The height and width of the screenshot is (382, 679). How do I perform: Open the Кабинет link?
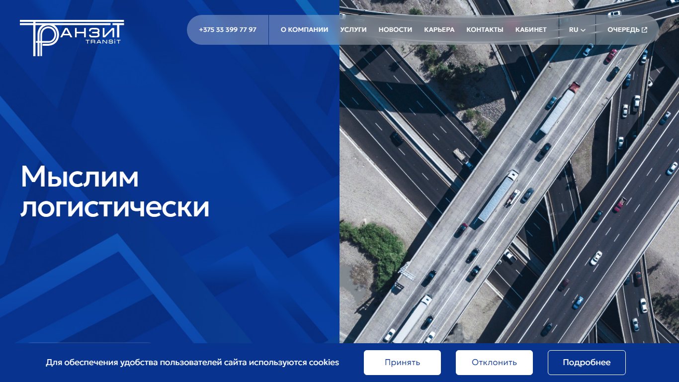tap(531, 30)
